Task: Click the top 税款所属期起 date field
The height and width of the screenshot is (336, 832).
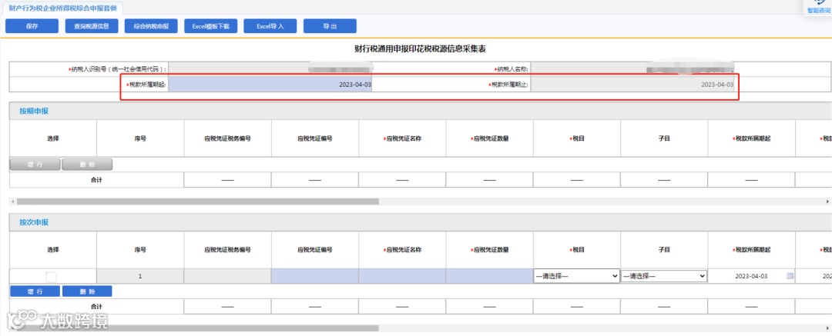Action: [x=270, y=85]
